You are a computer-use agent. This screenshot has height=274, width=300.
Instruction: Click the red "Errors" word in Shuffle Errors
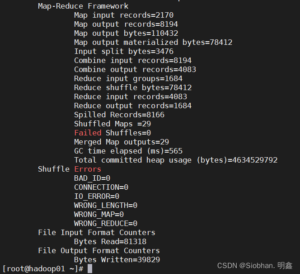pos(88,169)
